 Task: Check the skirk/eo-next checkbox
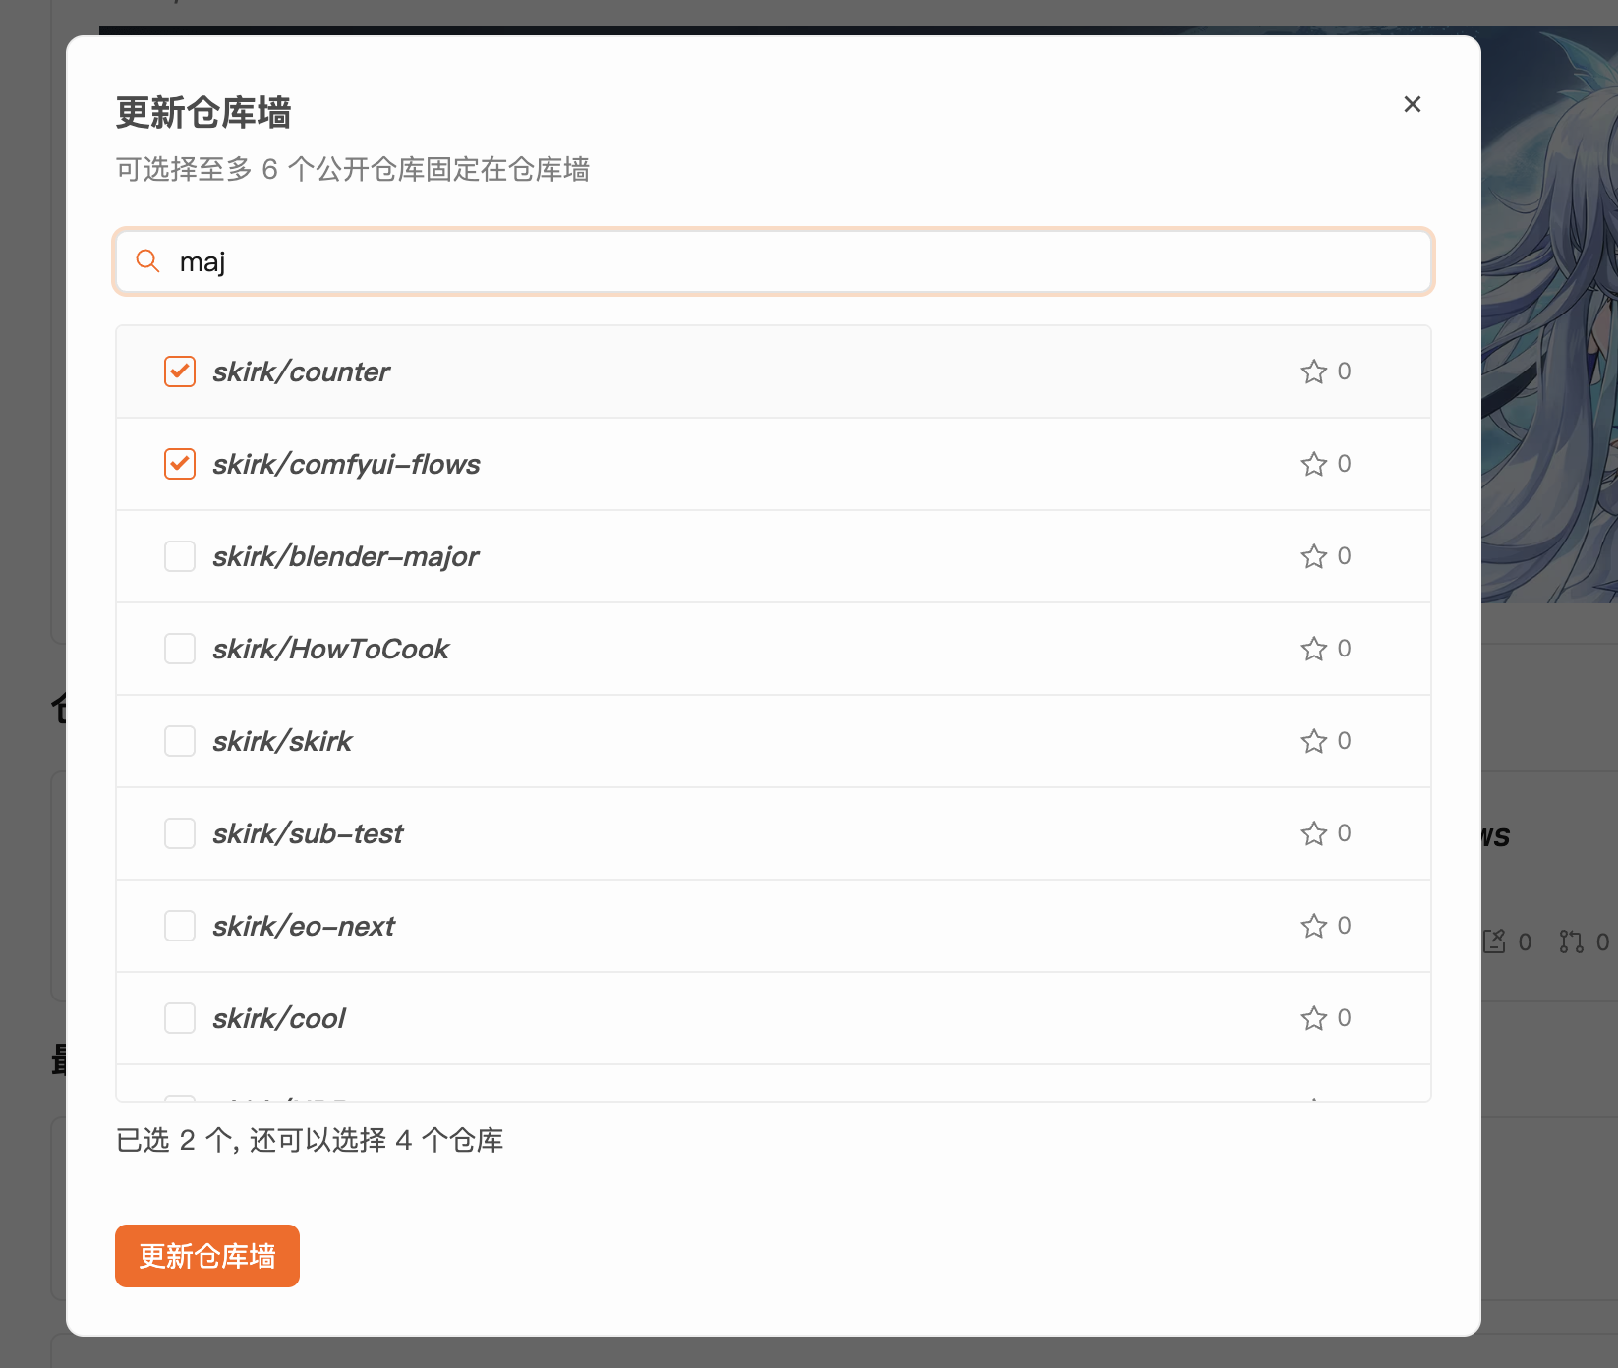tap(180, 925)
